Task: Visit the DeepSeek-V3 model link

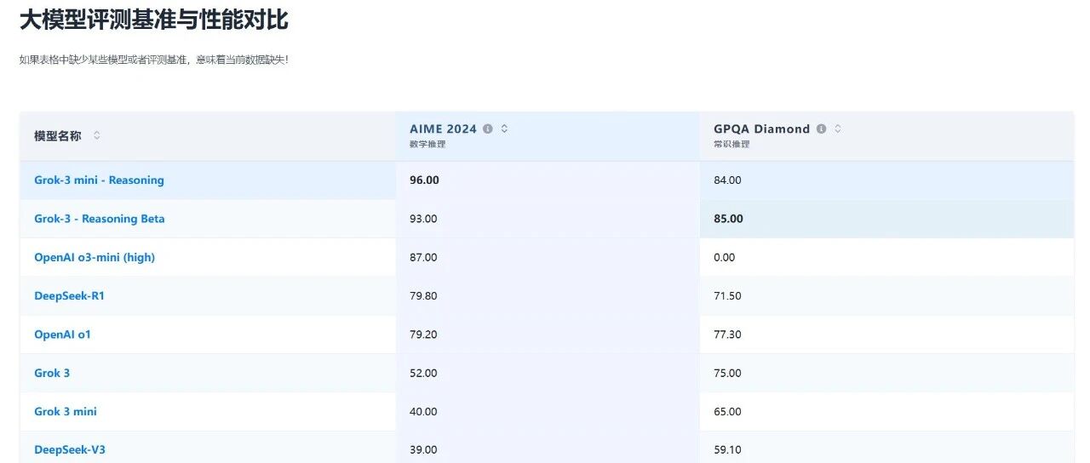Action: pos(70,449)
